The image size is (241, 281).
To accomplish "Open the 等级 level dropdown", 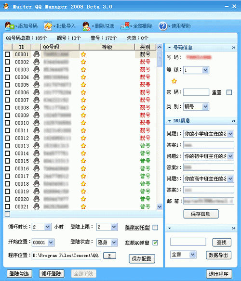I will pos(205,70).
